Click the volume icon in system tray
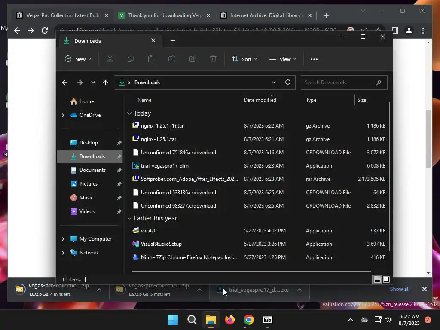Image resolution: width=440 pixels, height=330 pixels. 388,320
